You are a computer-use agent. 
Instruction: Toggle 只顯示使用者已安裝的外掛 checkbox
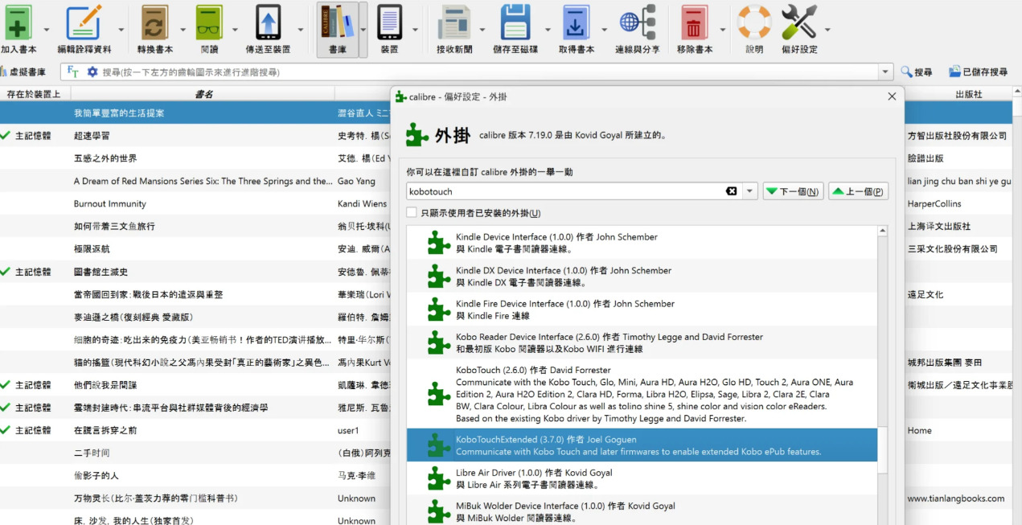click(x=412, y=213)
